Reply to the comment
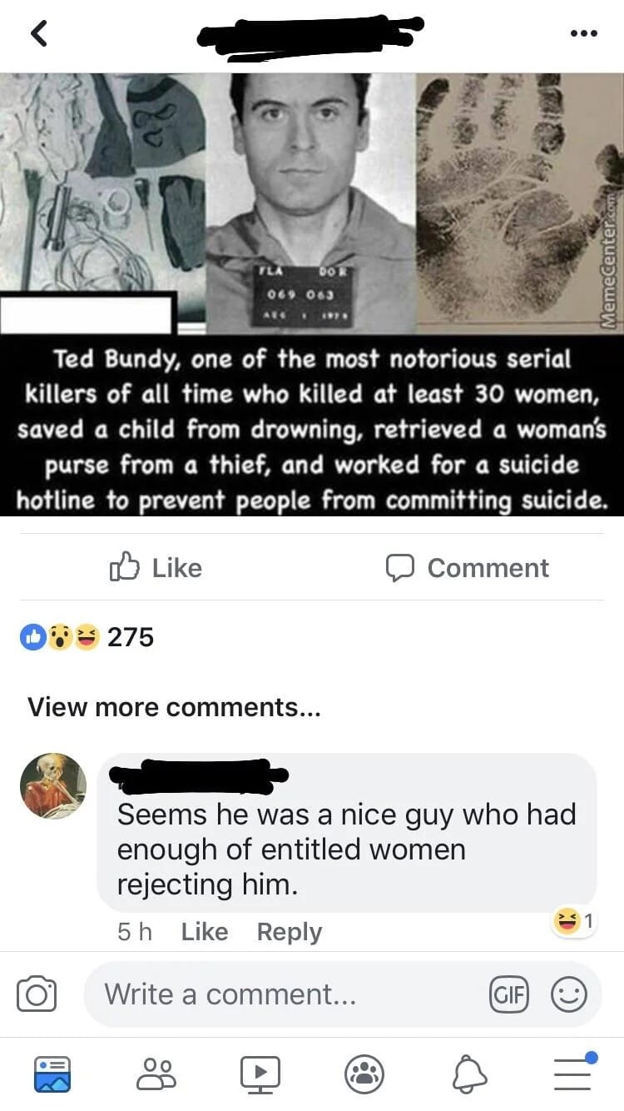The width and height of the screenshot is (624, 1111). tap(289, 932)
